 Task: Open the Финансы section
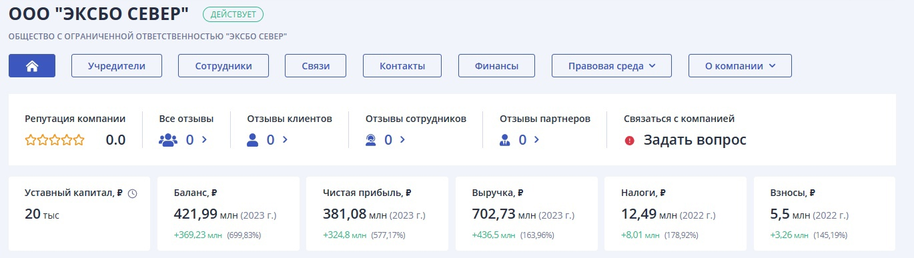click(496, 66)
